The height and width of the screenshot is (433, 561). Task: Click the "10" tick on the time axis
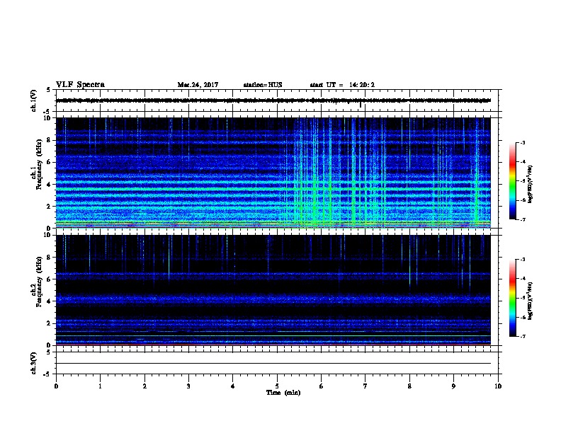[x=498, y=386]
